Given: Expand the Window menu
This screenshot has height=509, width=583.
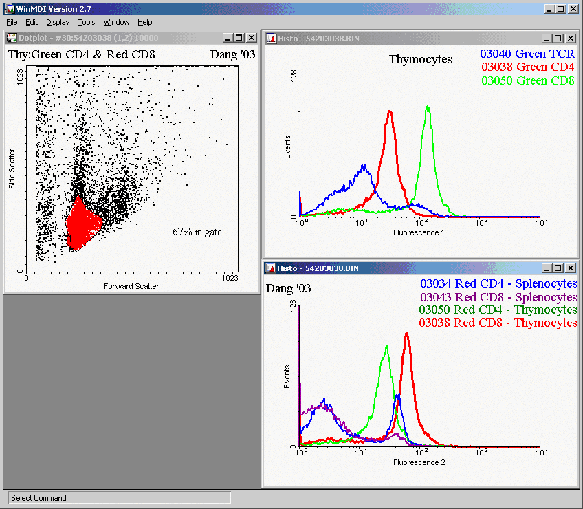Looking at the screenshot, I should 116,22.
